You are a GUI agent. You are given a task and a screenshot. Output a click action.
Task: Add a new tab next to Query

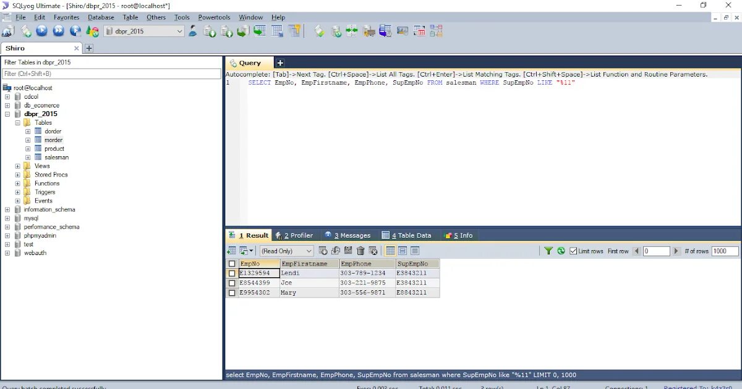(280, 63)
